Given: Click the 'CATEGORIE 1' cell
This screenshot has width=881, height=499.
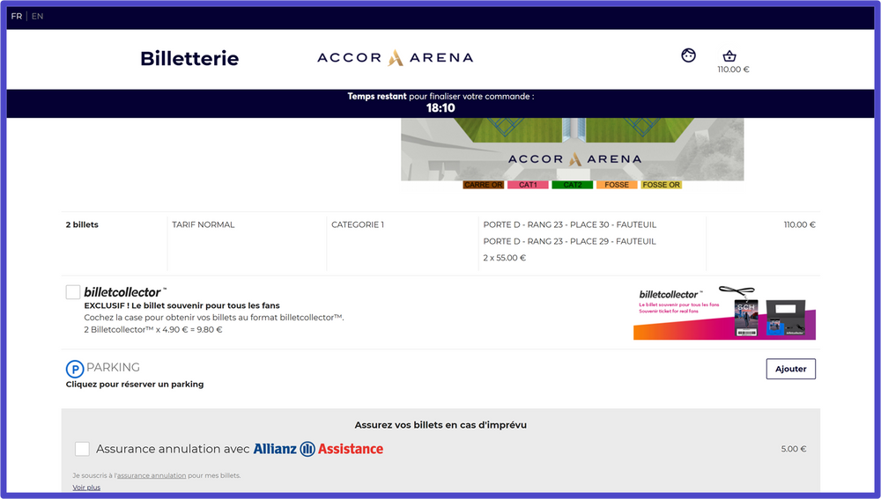Looking at the screenshot, I should click(x=358, y=224).
